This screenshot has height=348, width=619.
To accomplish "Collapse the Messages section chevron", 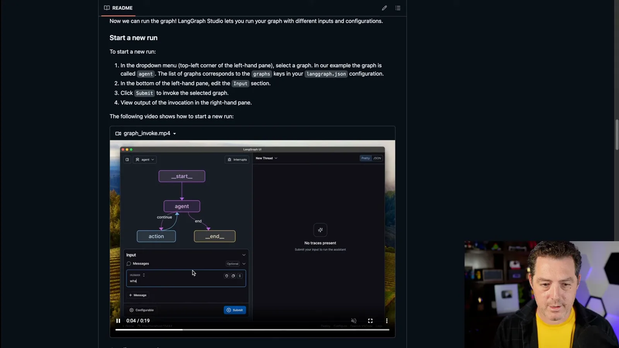I will pyautogui.click(x=244, y=264).
